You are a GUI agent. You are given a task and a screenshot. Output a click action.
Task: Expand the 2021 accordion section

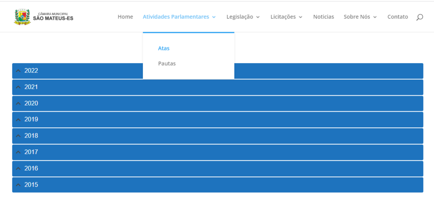point(217,87)
